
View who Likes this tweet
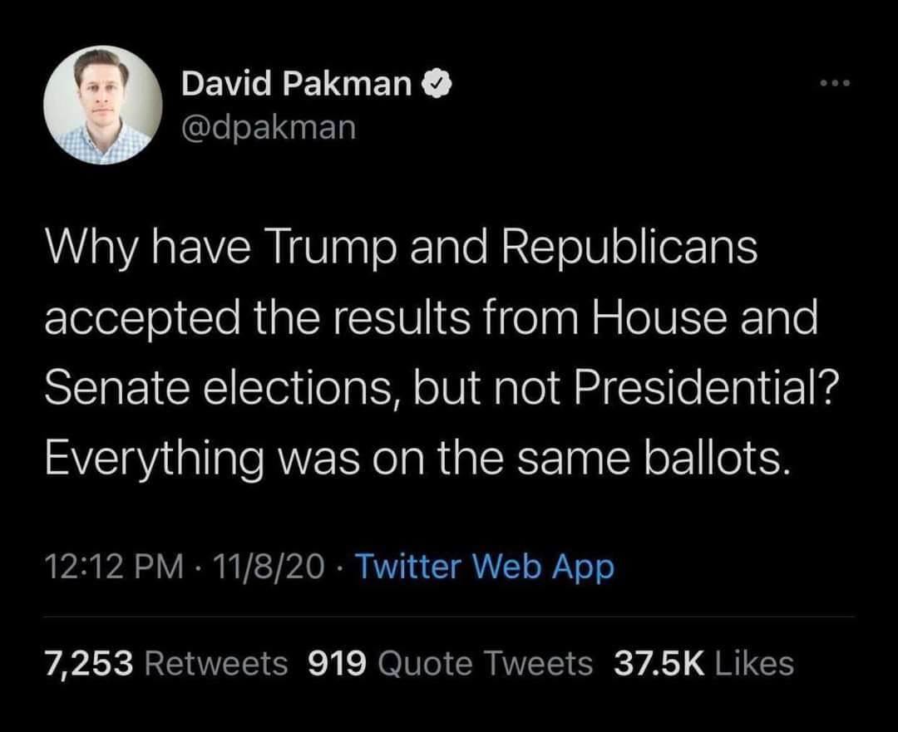(754, 663)
